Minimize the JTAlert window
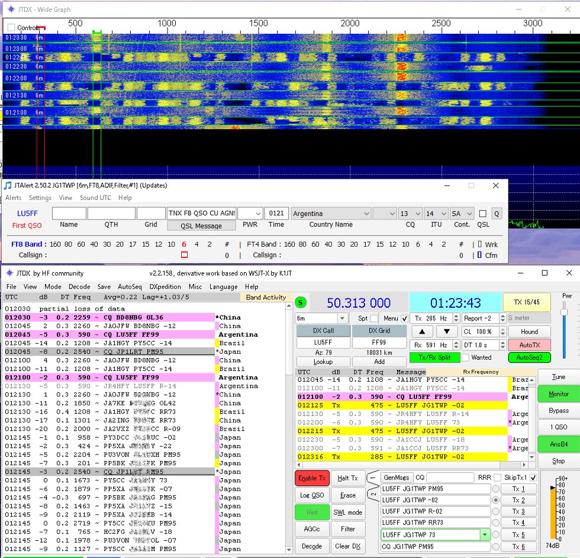 pyautogui.click(x=447, y=185)
